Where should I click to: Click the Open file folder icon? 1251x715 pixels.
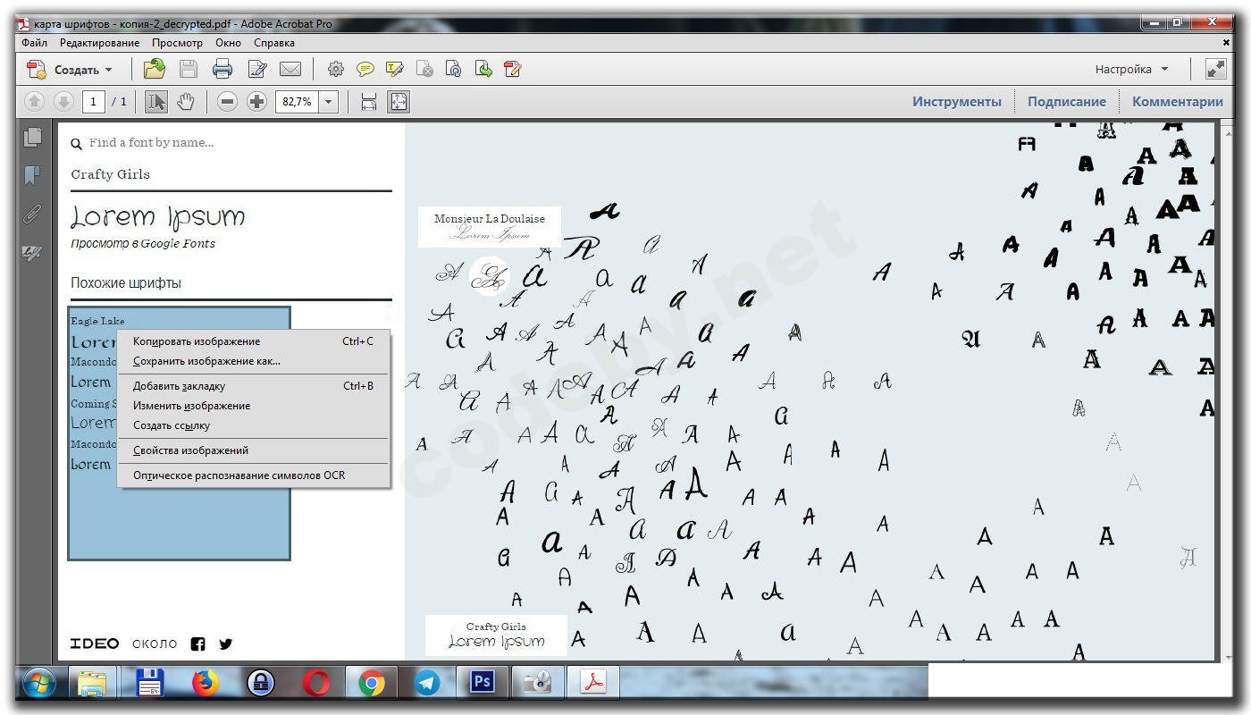155,69
